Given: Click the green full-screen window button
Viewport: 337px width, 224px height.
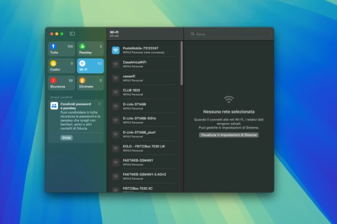Looking at the screenshot, I should pos(62,34).
